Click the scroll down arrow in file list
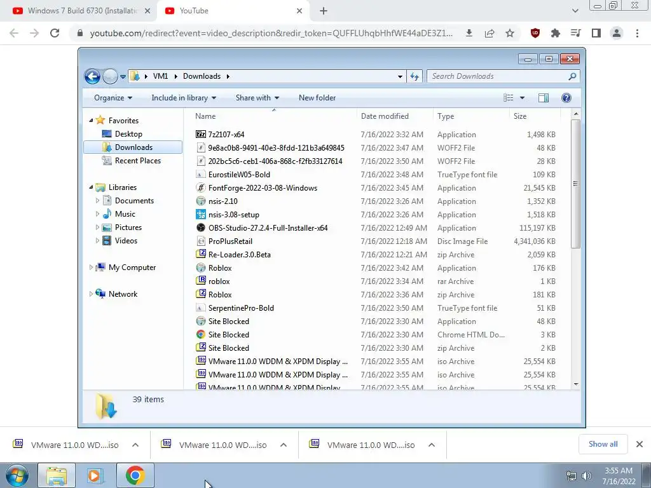 (576, 384)
